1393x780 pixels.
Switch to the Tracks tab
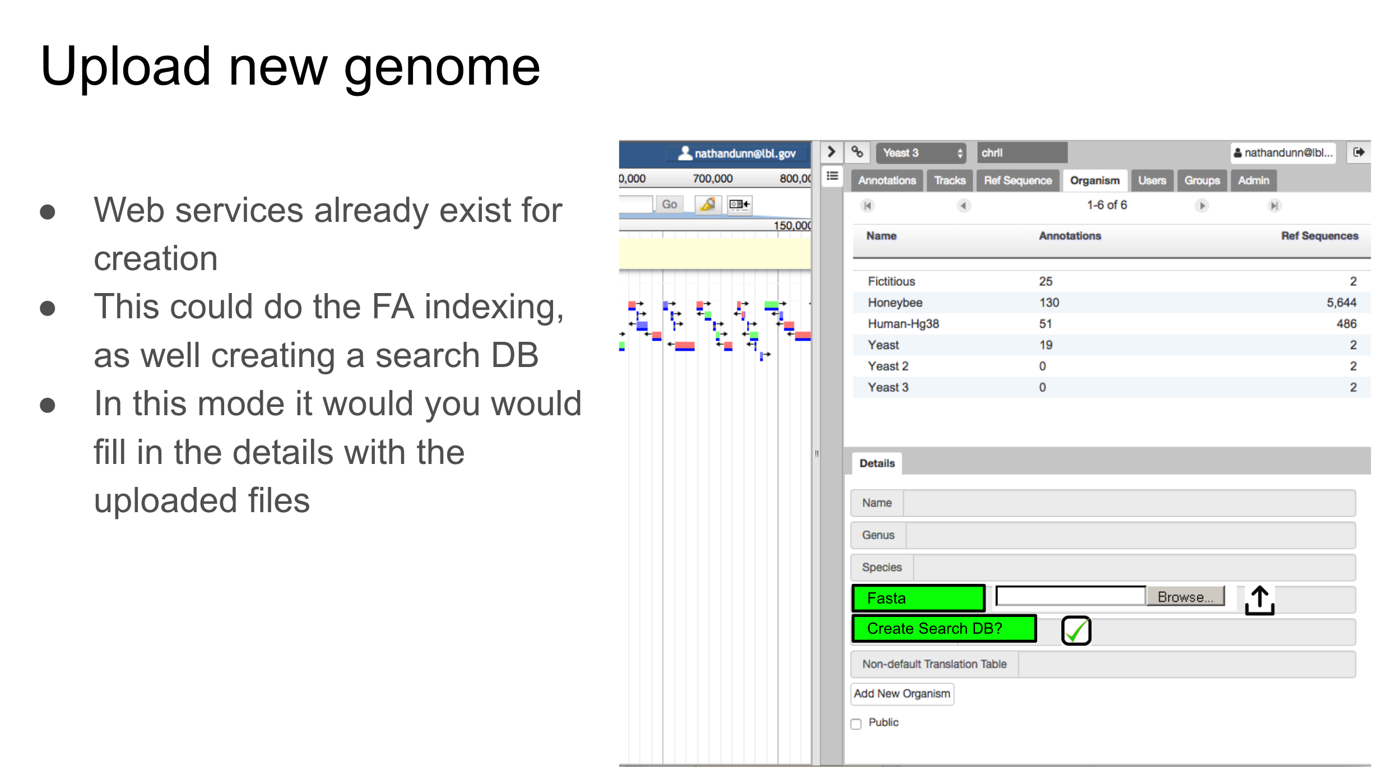[x=950, y=180]
